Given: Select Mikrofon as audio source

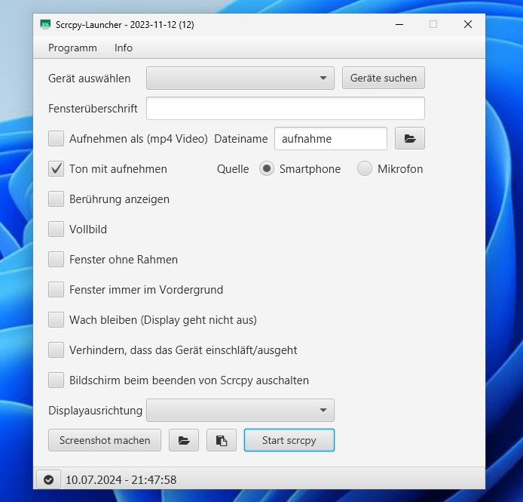Looking at the screenshot, I should coord(365,169).
